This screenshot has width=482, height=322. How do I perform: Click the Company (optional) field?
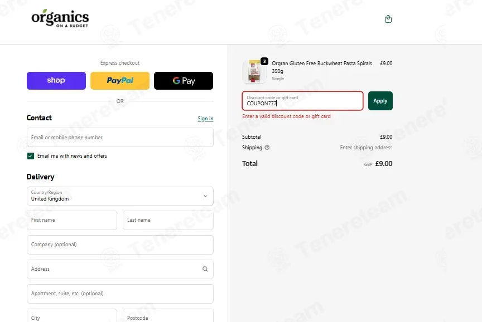120,245
